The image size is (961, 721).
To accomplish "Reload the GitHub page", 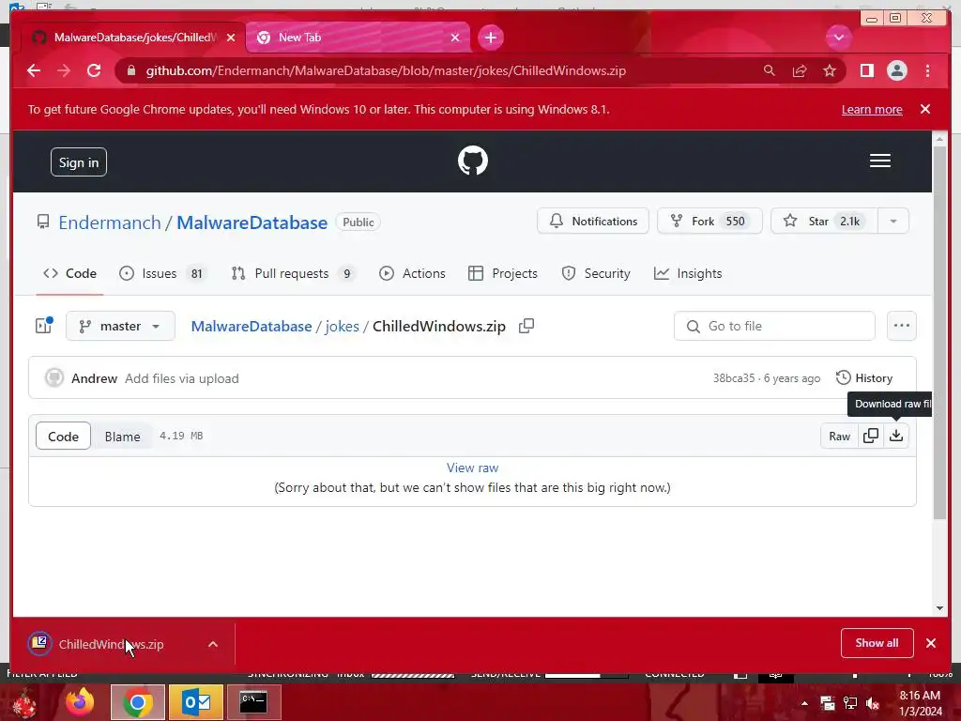I will [x=94, y=70].
